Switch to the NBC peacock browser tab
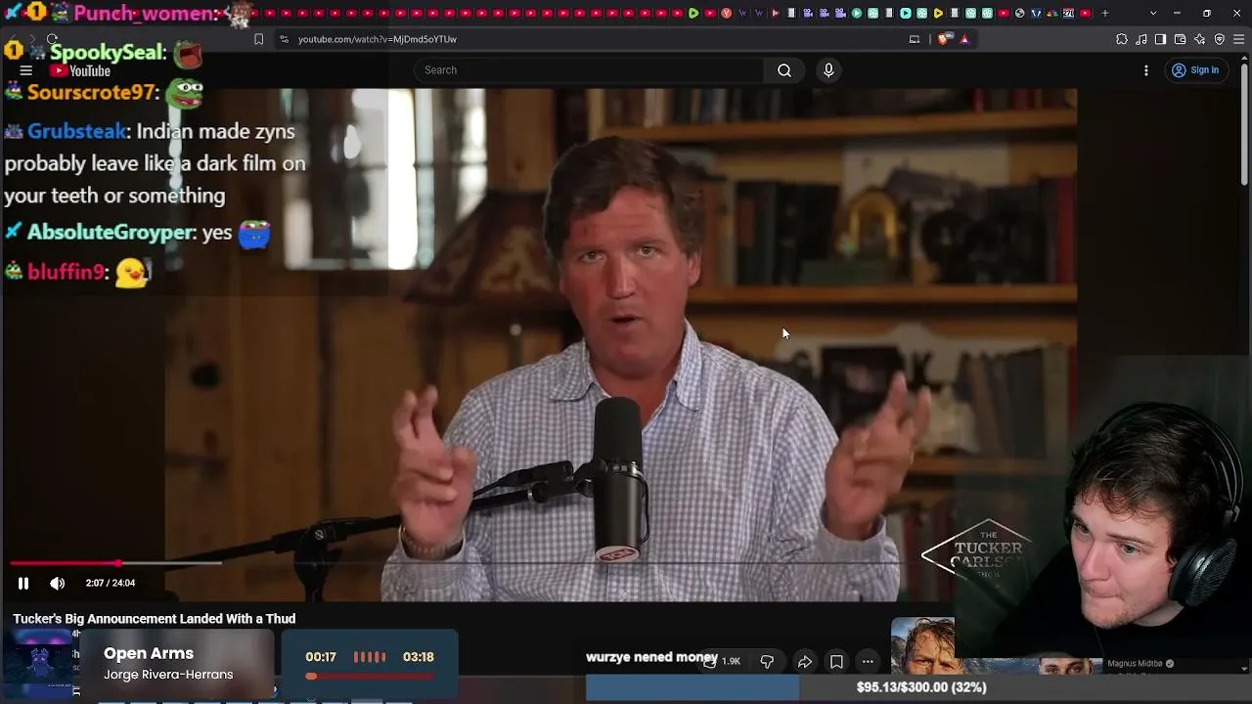This screenshot has height=704, width=1252. tap(1051, 13)
